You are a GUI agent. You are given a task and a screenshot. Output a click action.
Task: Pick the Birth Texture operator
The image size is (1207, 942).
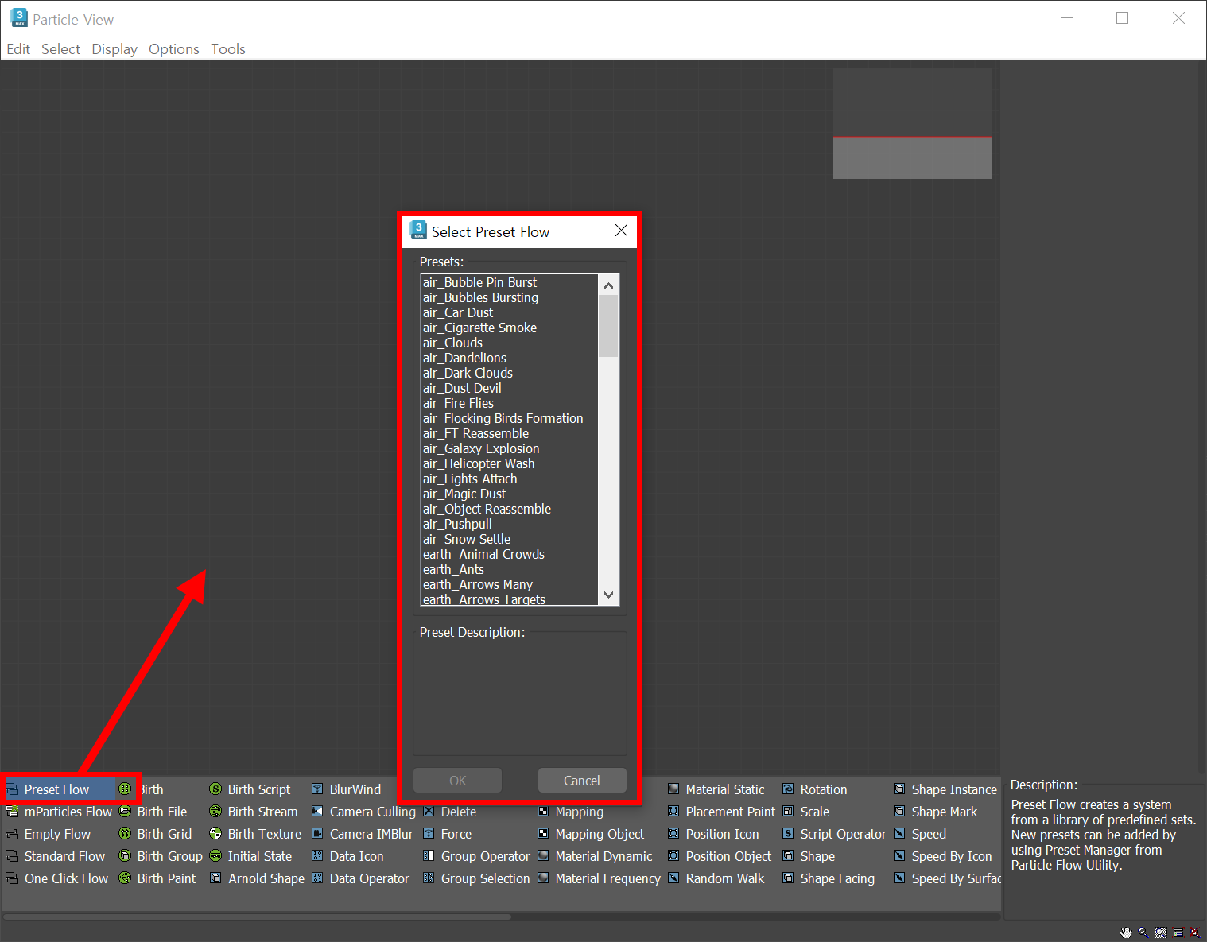tap(256, 834)
